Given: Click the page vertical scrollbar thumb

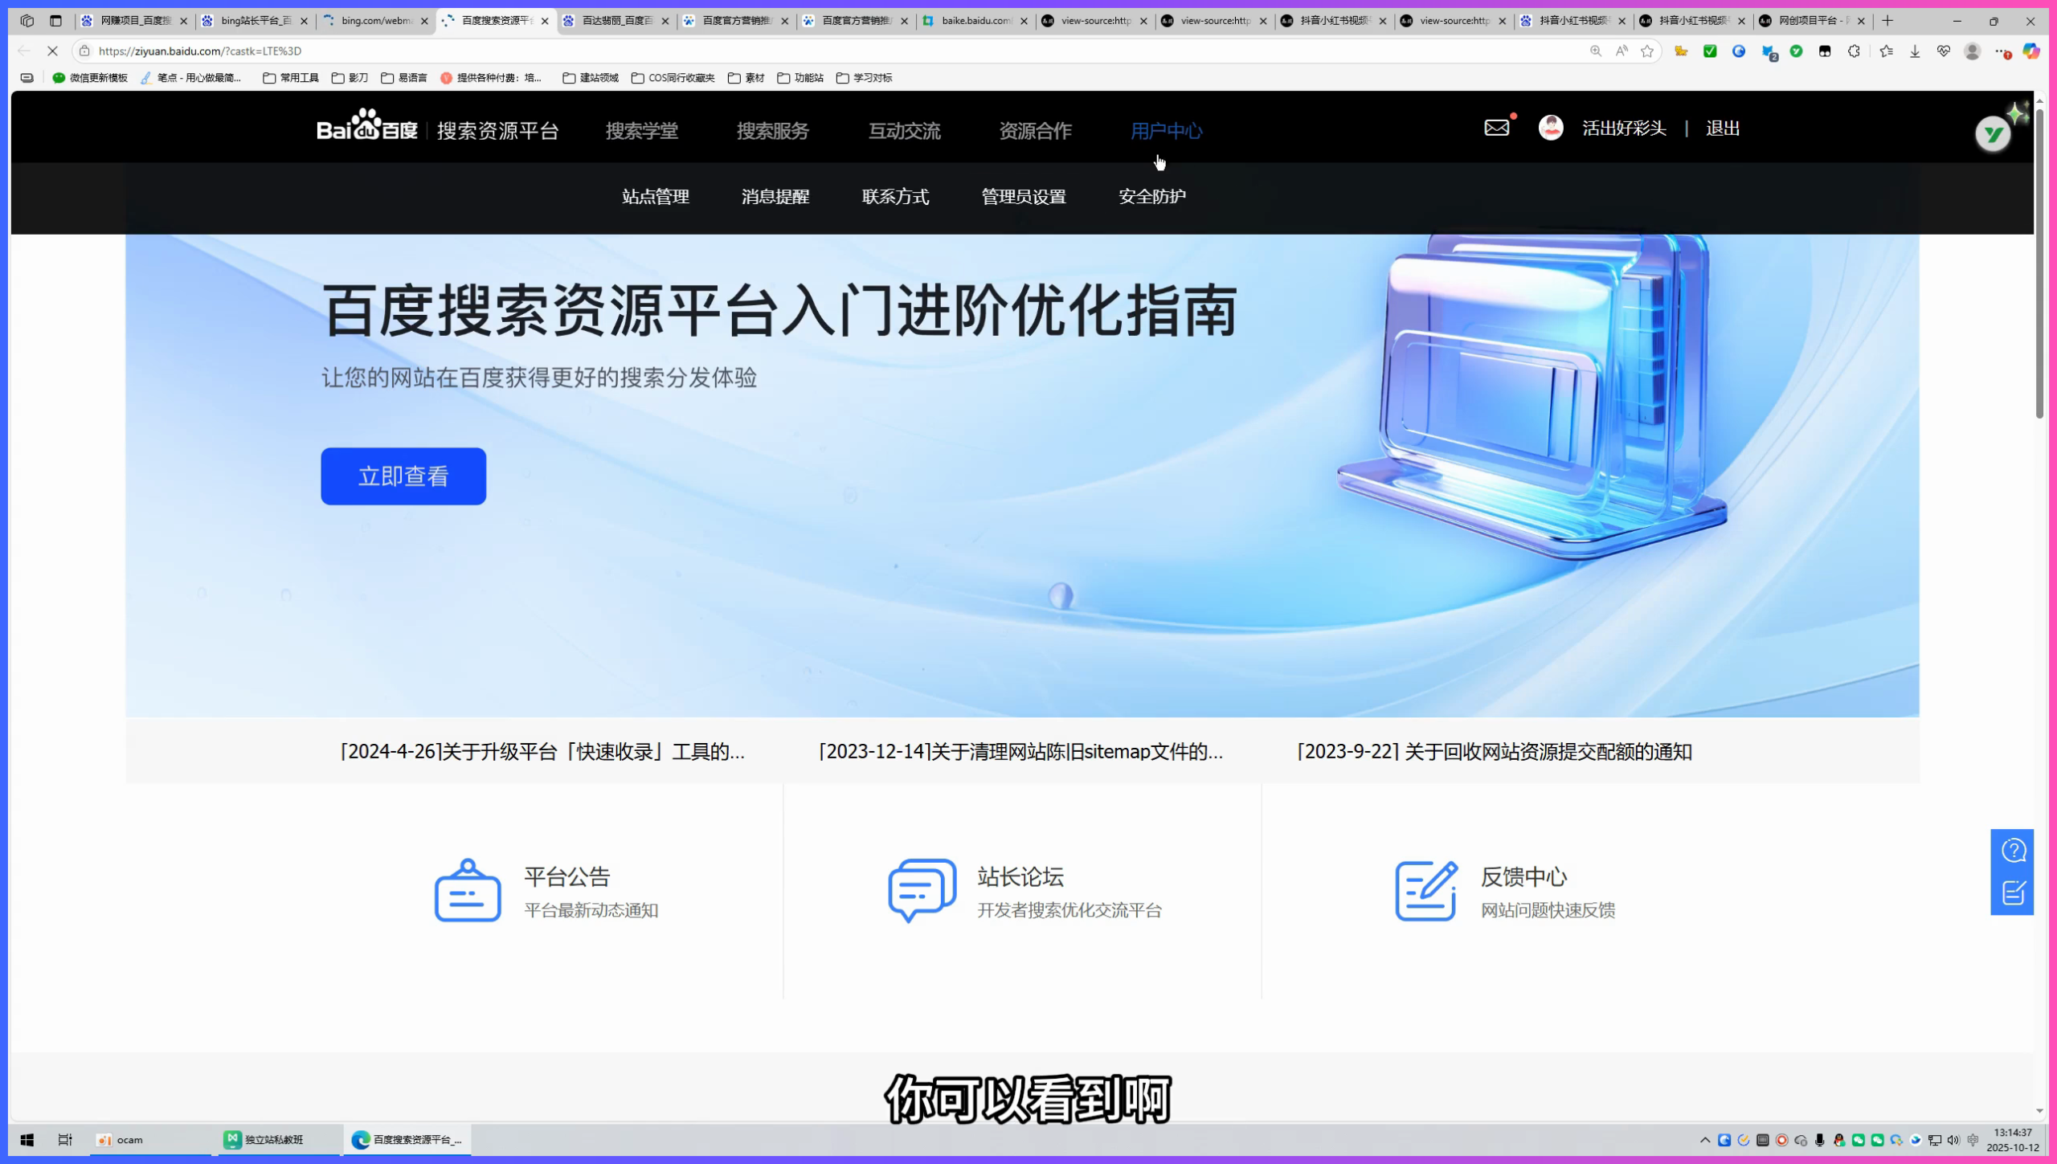Looking at the screenshot, I should tap(2039, 263).
